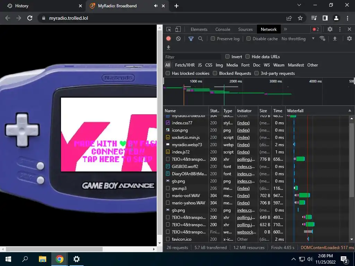Viewport: 355px width, 266px height.
Task: Click the page horizontal scrollbar
Action: [54, 249]
